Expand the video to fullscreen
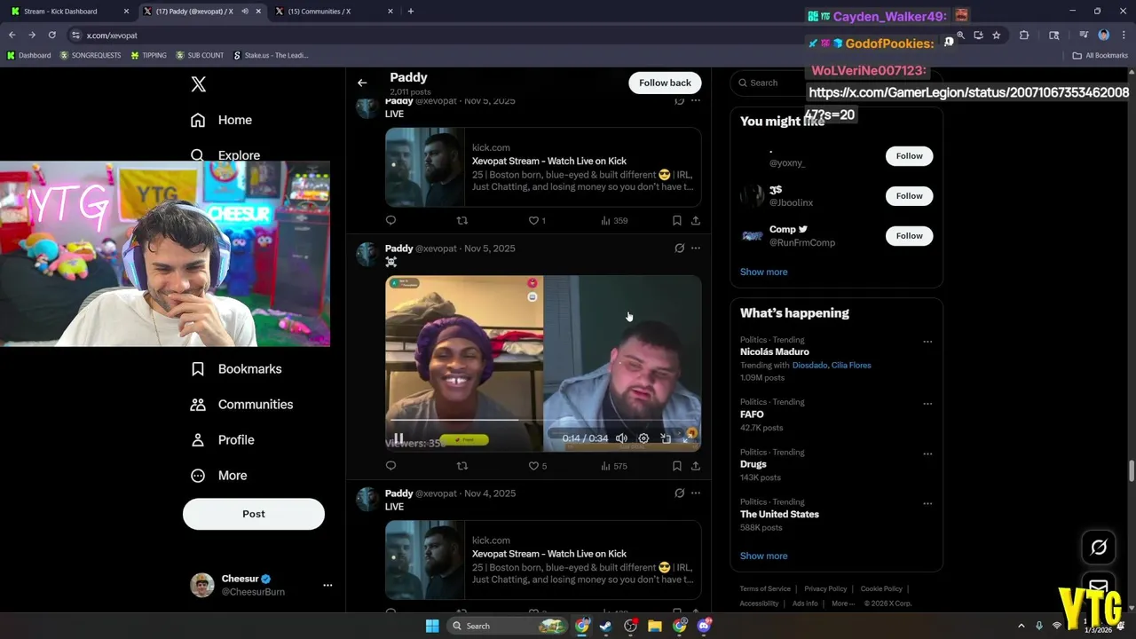 [688, 438]
